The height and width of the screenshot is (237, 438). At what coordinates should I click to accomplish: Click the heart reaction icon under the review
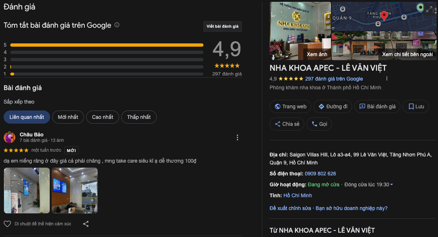(7, 224)
